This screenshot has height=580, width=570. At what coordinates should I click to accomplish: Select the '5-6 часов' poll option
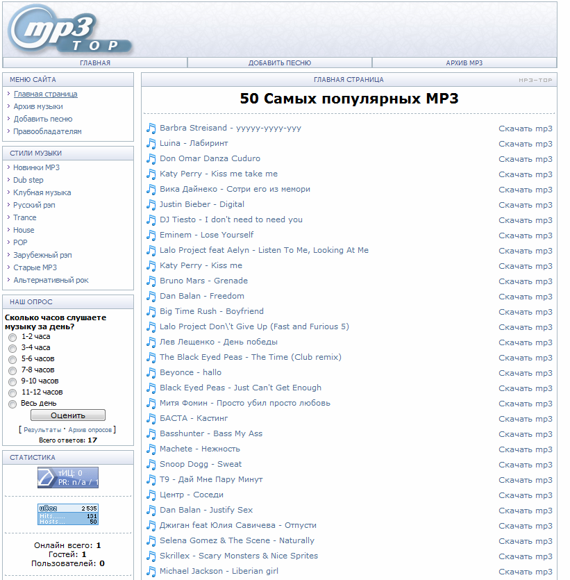pyautogui.click(x=12, y=360)
